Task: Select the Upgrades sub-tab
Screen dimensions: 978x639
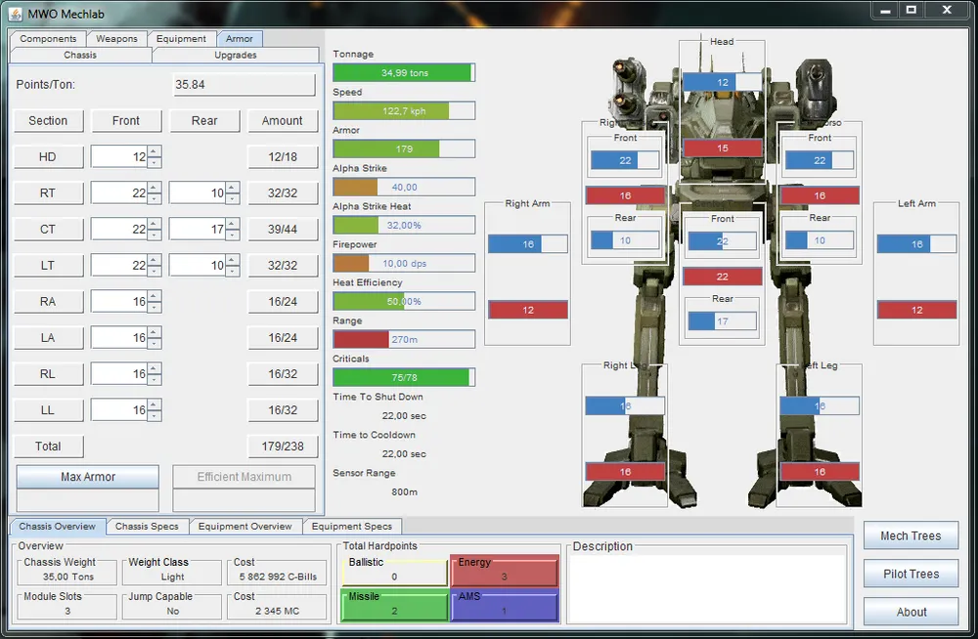Action: (236, 55)
